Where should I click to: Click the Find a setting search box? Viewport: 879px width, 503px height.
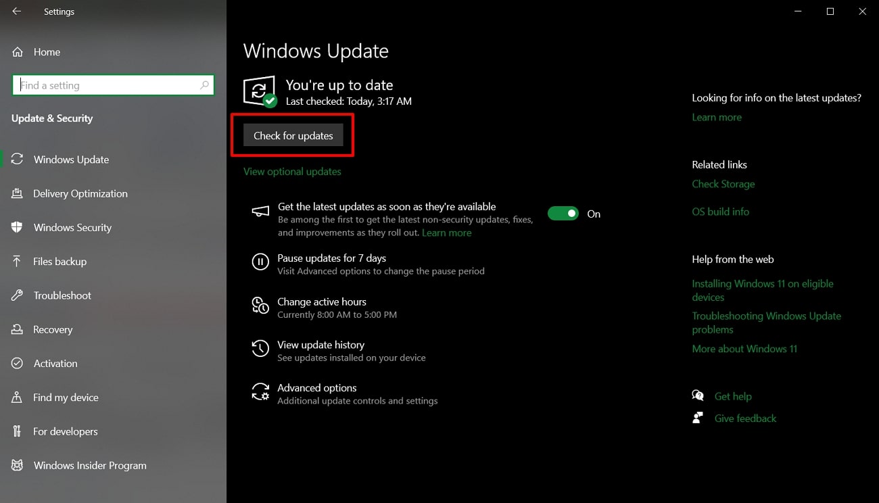click(x=113, y=85)
